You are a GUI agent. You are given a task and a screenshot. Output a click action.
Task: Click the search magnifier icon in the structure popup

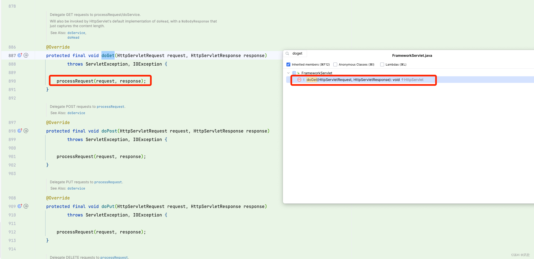(287, 54)
